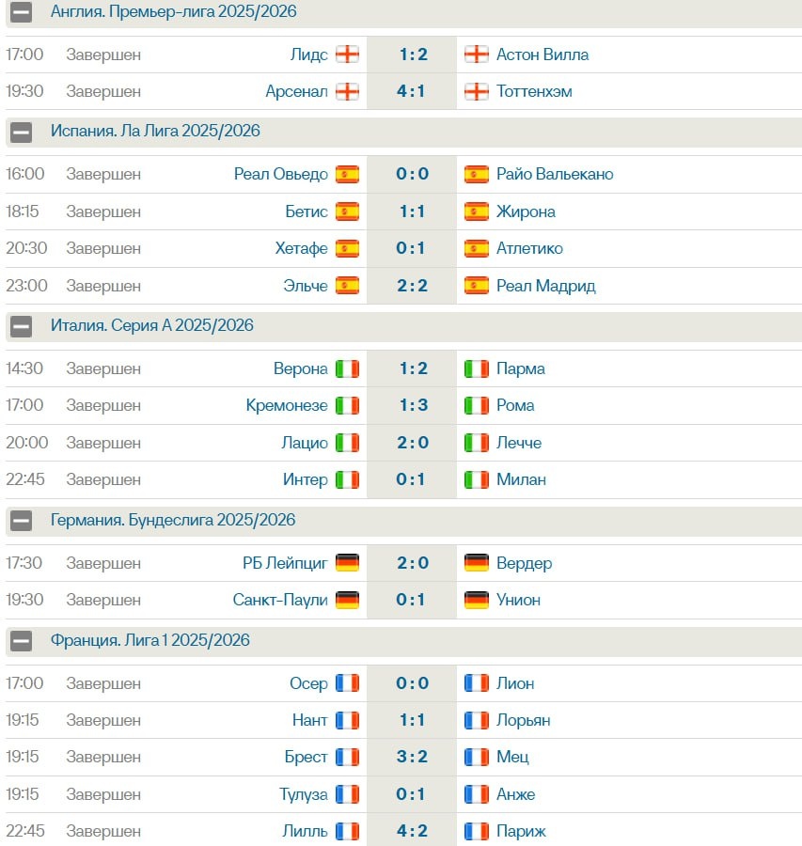Click the Spain flag next to Бетис
The width and height of the screenshot is (802, 846).
coord(348,211)
